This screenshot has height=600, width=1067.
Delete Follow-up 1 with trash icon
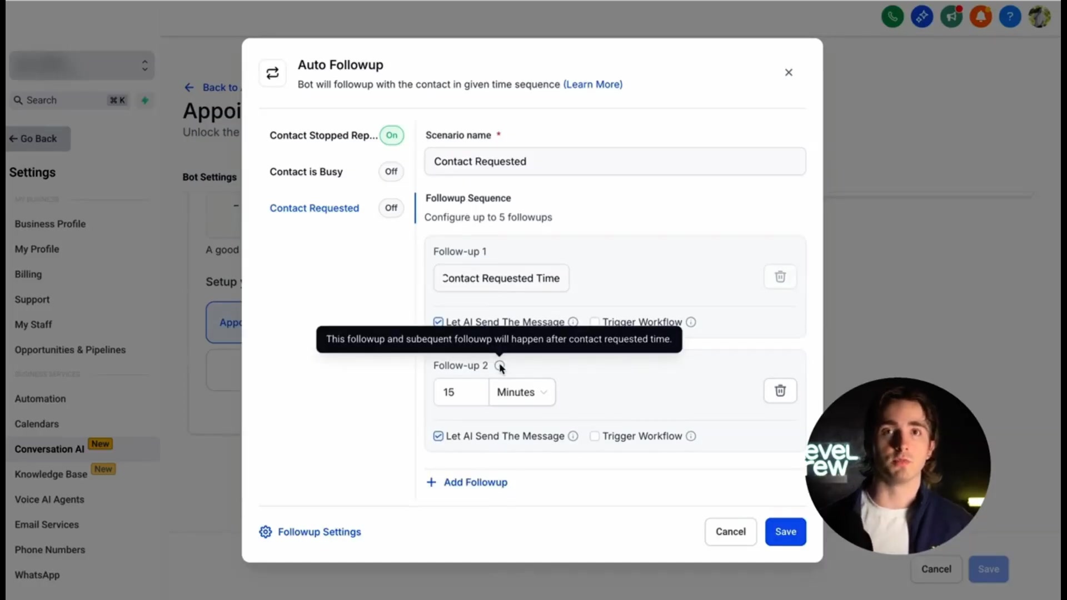780,277
